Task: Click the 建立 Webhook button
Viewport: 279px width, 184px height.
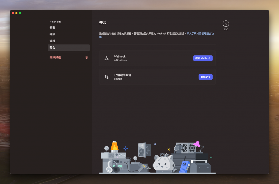Action: click(203, 58)
